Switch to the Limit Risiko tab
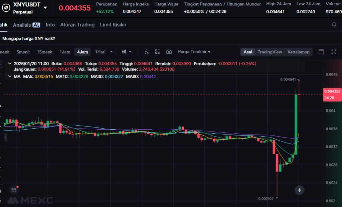This screenshot has height=207, width=342. 113,25
